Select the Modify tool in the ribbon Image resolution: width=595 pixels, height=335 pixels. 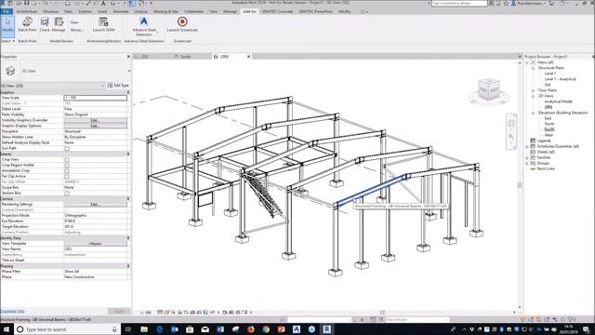[7, 25]
